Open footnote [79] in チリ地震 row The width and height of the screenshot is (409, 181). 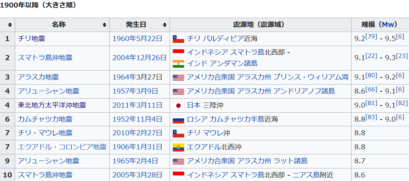[371, 37]
